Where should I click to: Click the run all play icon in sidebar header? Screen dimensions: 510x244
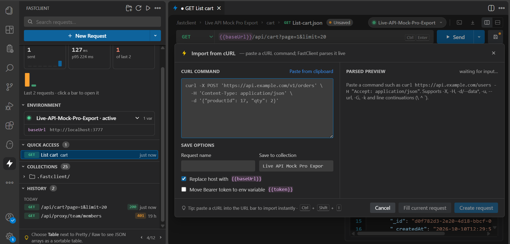click(148, 8)
